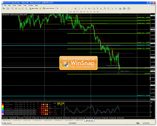Click the EURUSDNew profile in status bar
Screen dimensions: 157x126
pyautogui.click(x=73, y=123)
